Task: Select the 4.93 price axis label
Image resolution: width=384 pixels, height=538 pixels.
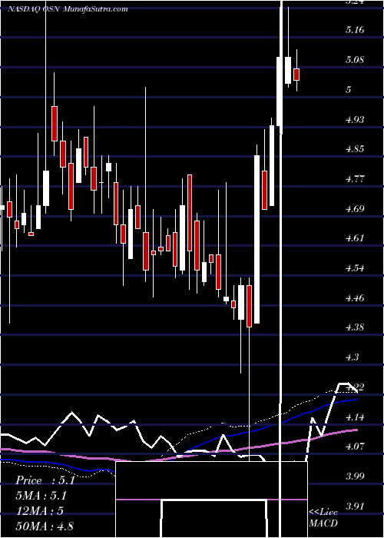Action: 355,119
